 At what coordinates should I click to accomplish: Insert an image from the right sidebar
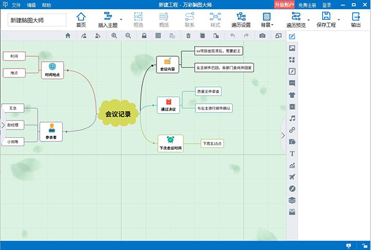click(292, 48)
